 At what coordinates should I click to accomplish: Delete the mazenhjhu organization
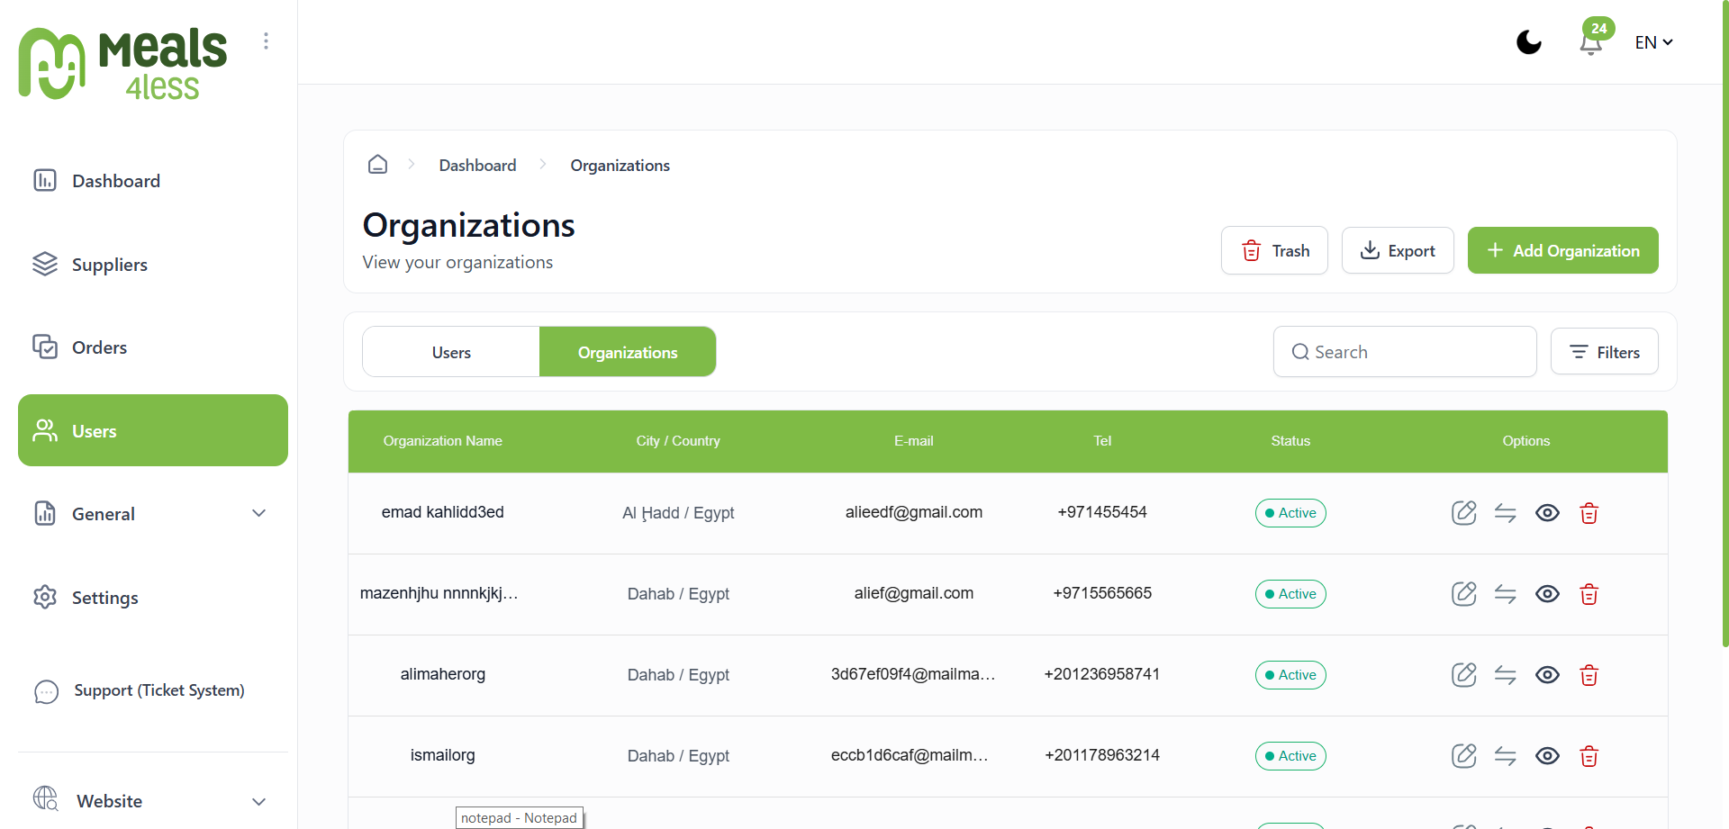coord(1589,594)
